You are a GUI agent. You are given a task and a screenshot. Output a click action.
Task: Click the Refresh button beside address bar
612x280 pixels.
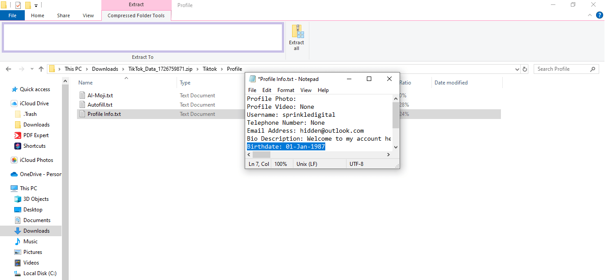click(525, 69)
